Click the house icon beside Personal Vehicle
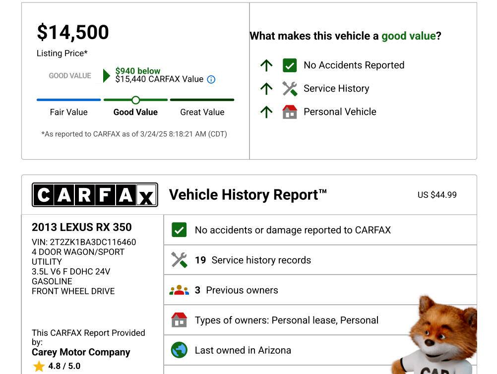The width and height of the screenshot is (497, 374). click(x=290, y=112)
